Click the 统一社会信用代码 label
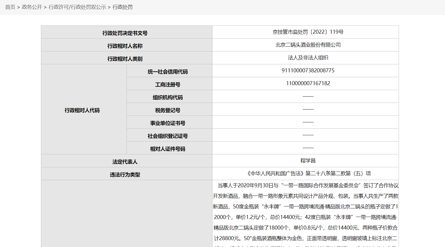This screenshot has height=247, width=445. pos(168,72)
